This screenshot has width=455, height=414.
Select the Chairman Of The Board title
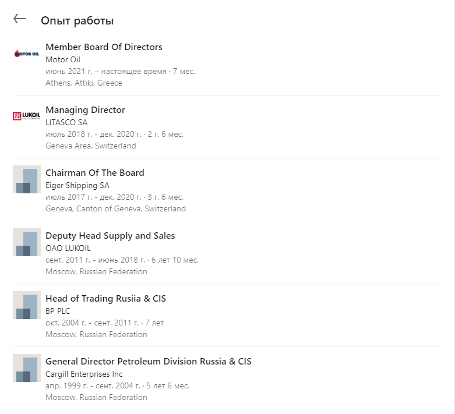pyautogui.click(x=94, y=173)
